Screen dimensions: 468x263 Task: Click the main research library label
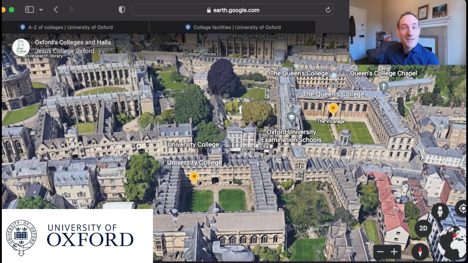pos(40,56)
